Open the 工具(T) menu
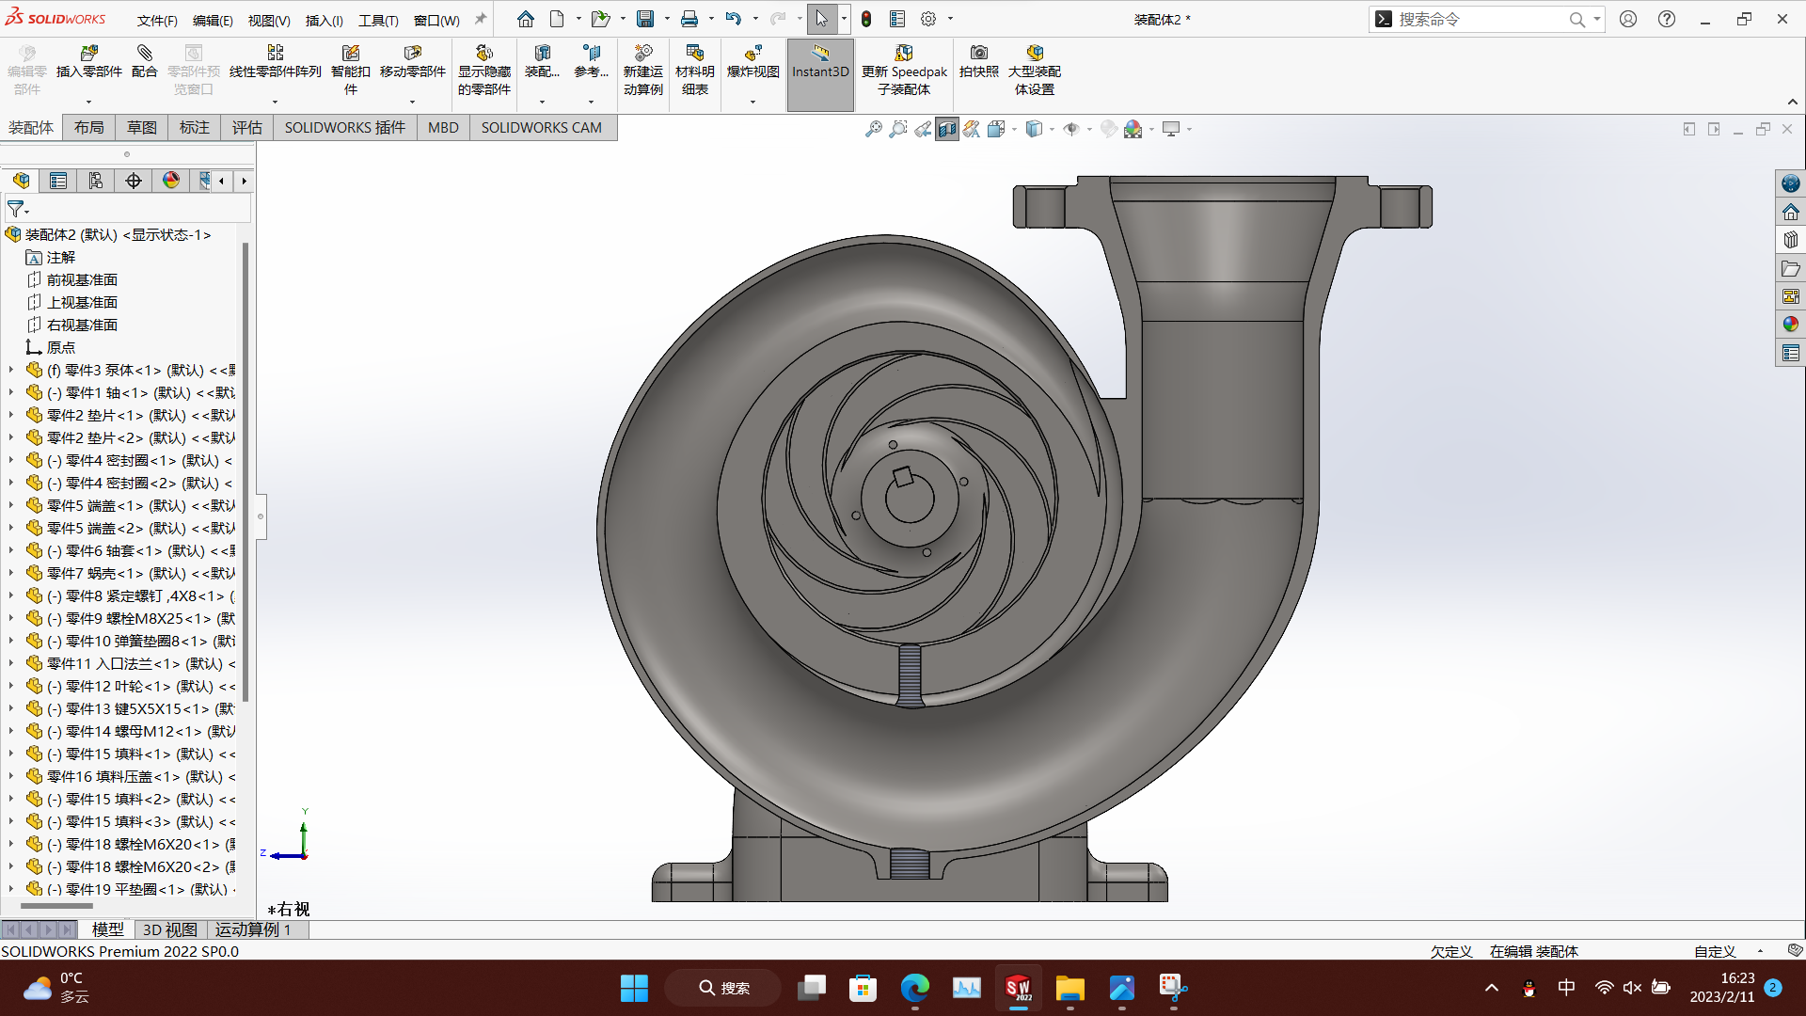This screenshot has width=1806, height=1016. pos(378,20)
